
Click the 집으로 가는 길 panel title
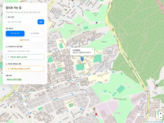tap(14, 8)
